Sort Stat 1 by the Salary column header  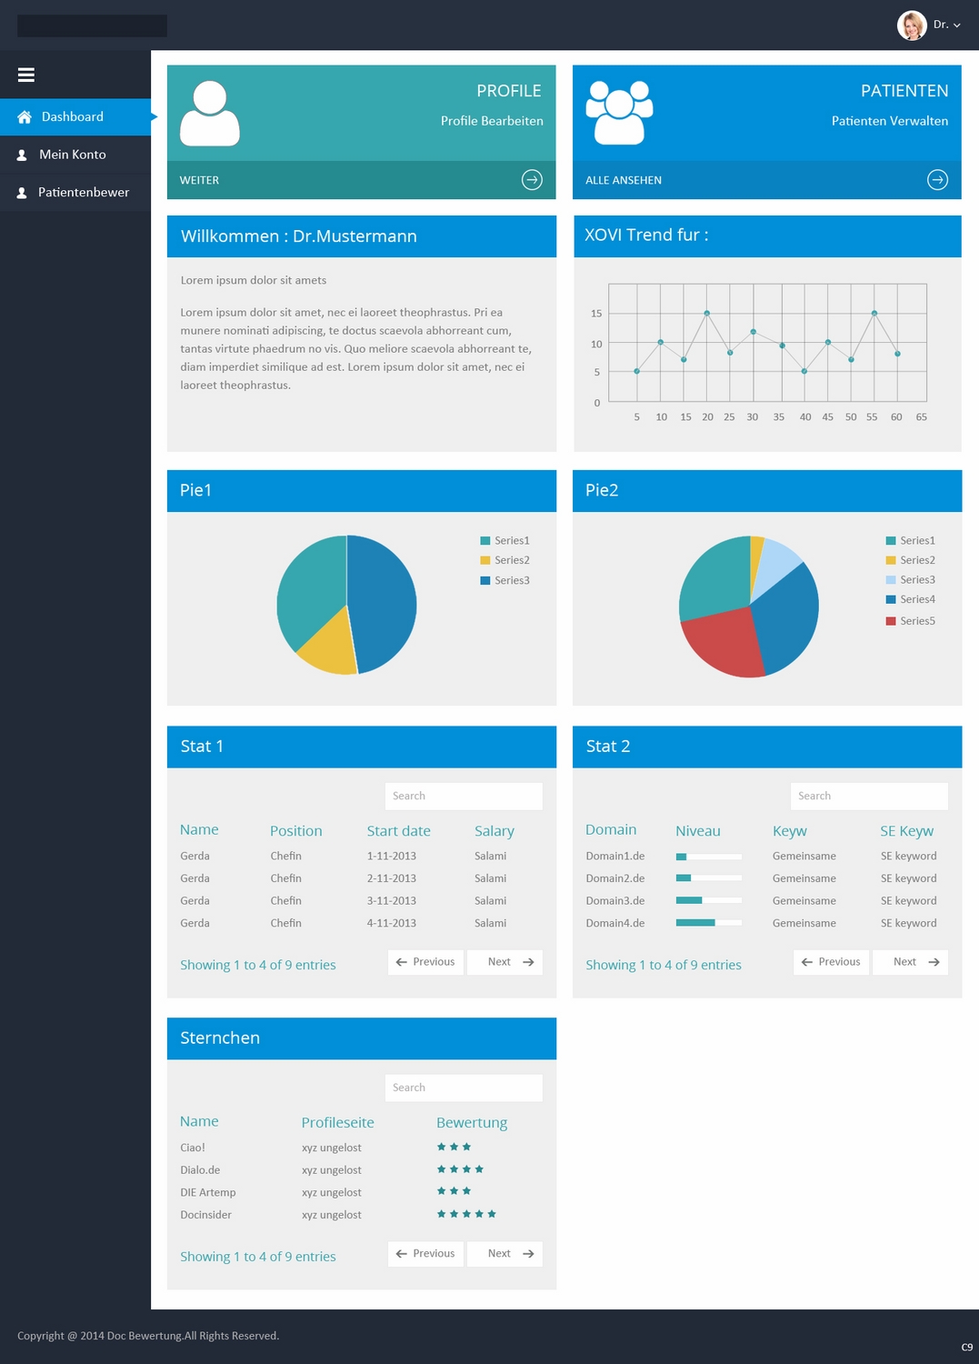(494, 830)
